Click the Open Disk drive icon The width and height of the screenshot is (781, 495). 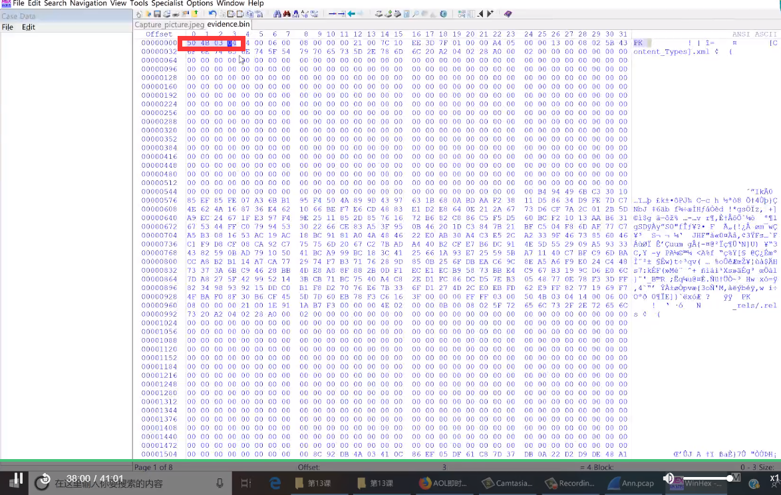[x=379, y=14]
